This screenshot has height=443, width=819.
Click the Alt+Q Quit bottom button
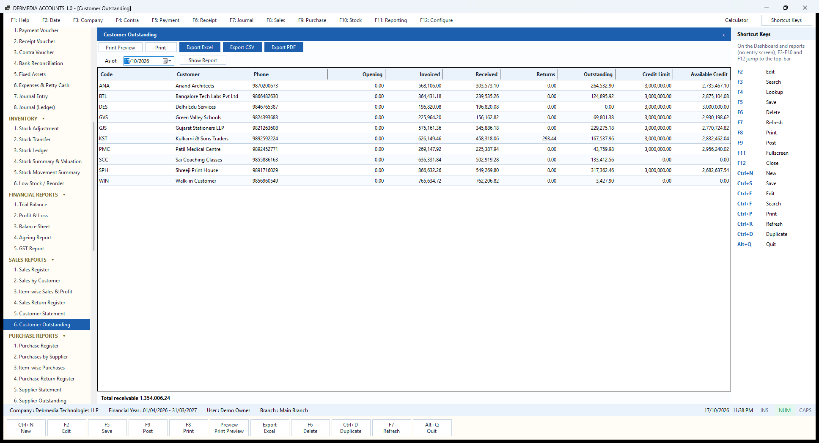[x=432, y=428]
